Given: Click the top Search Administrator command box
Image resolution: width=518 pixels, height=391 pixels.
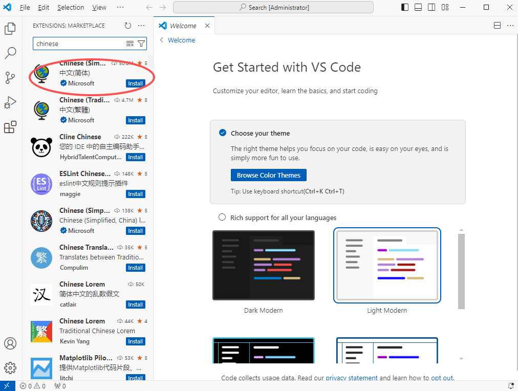Looking at the screenshot, I should (x=273, y=7).
